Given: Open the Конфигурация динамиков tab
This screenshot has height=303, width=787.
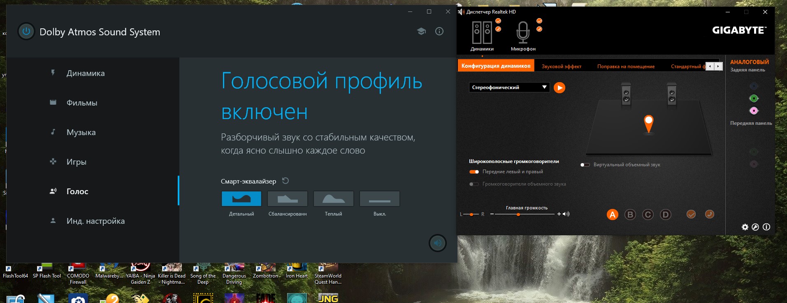Looking at the screenshot, I should tap(496, 66).
